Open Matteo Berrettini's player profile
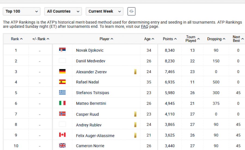Image resolution: width=245 pixels, height=150 pixels. pyautogui.click(x=91, y=103)
